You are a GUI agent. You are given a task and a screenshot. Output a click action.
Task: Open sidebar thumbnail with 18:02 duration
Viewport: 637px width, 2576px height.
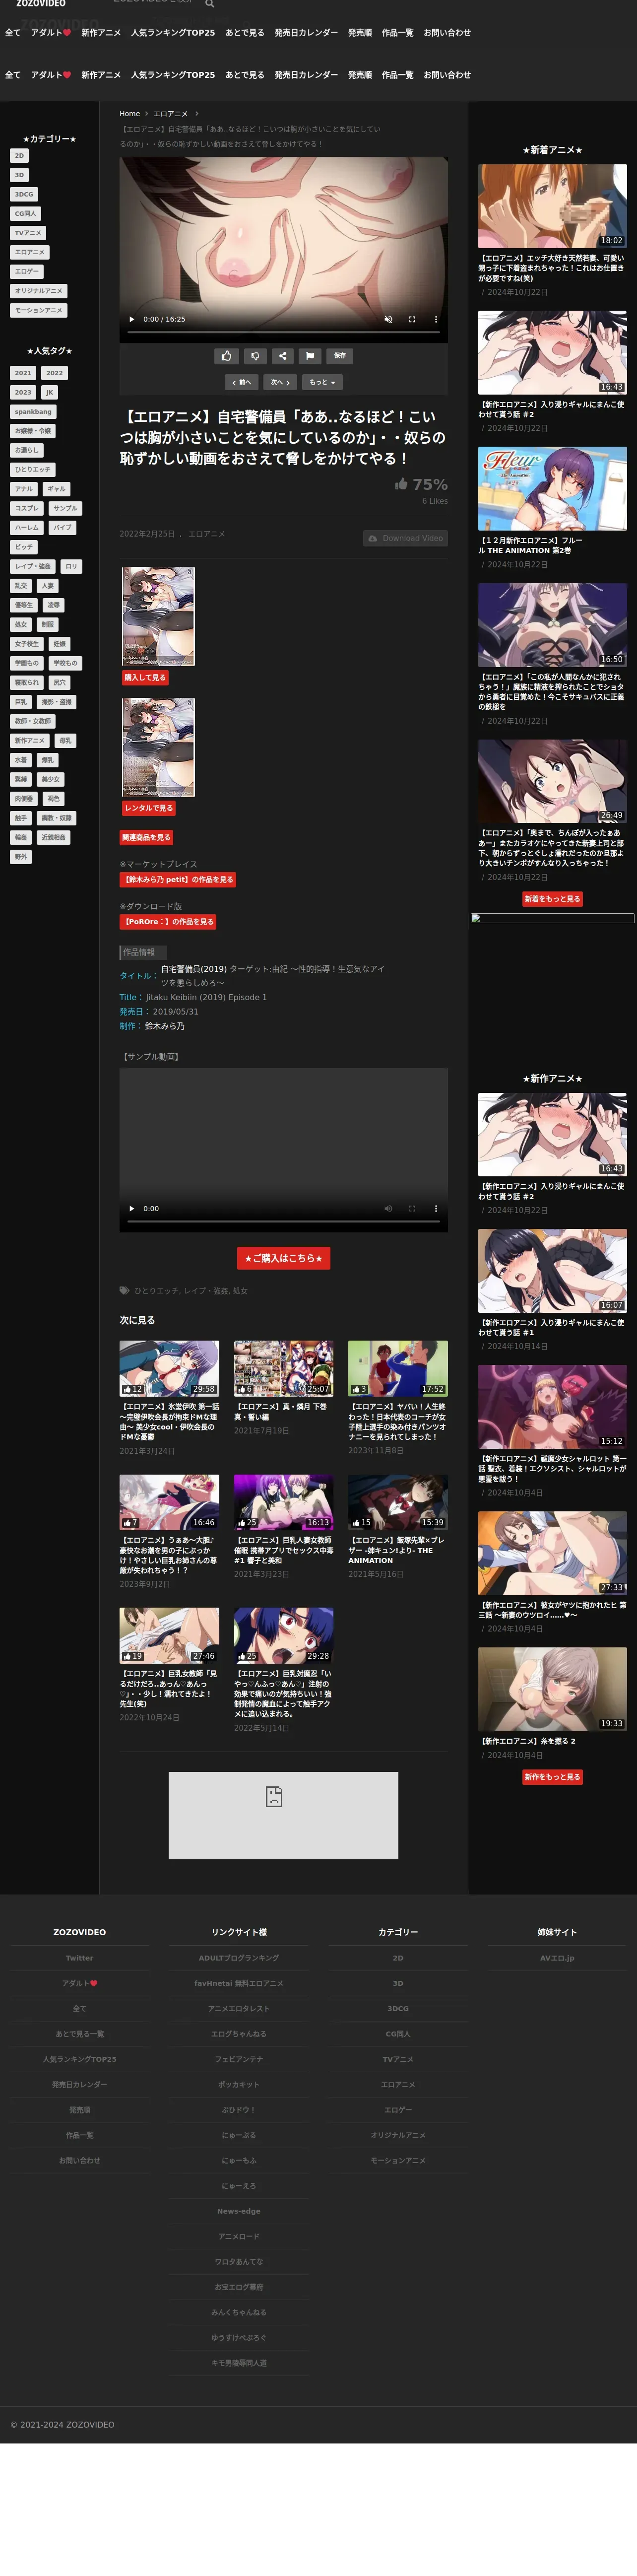pyautogui.click(x=552, y=206)
